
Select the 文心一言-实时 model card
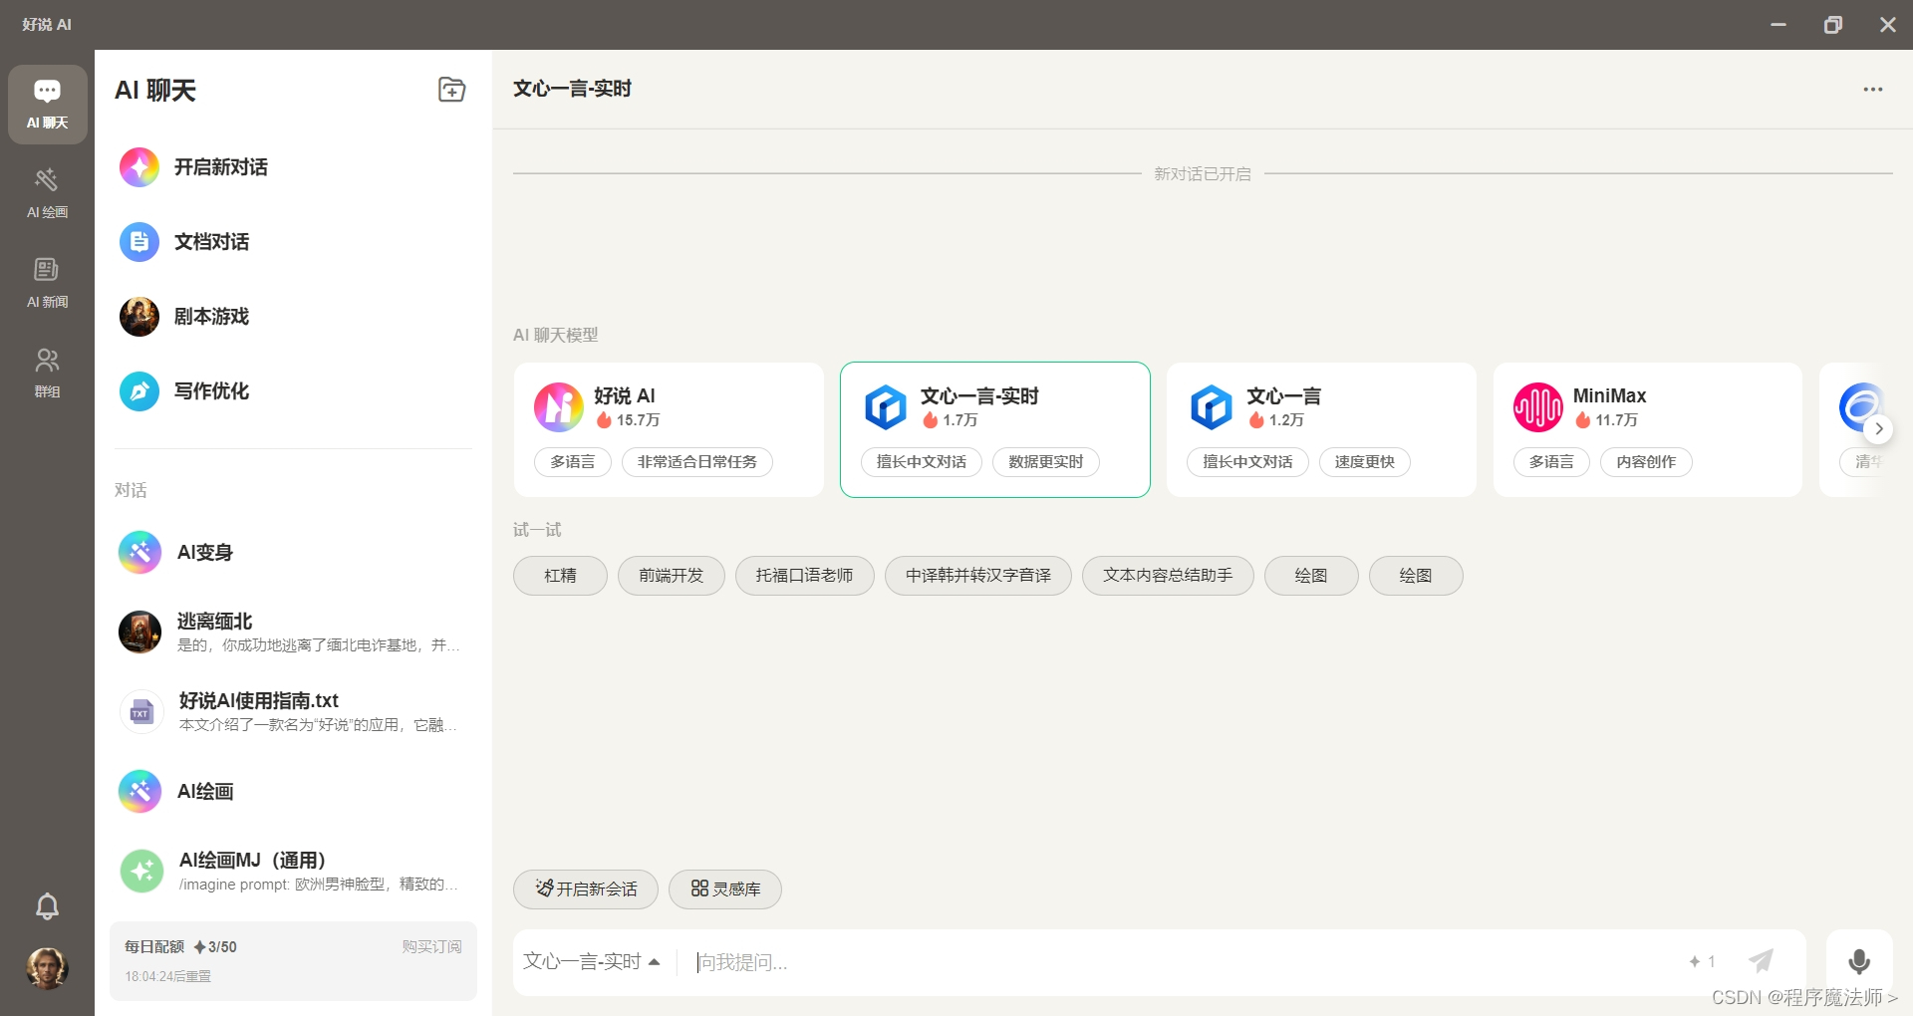(995, 429)
